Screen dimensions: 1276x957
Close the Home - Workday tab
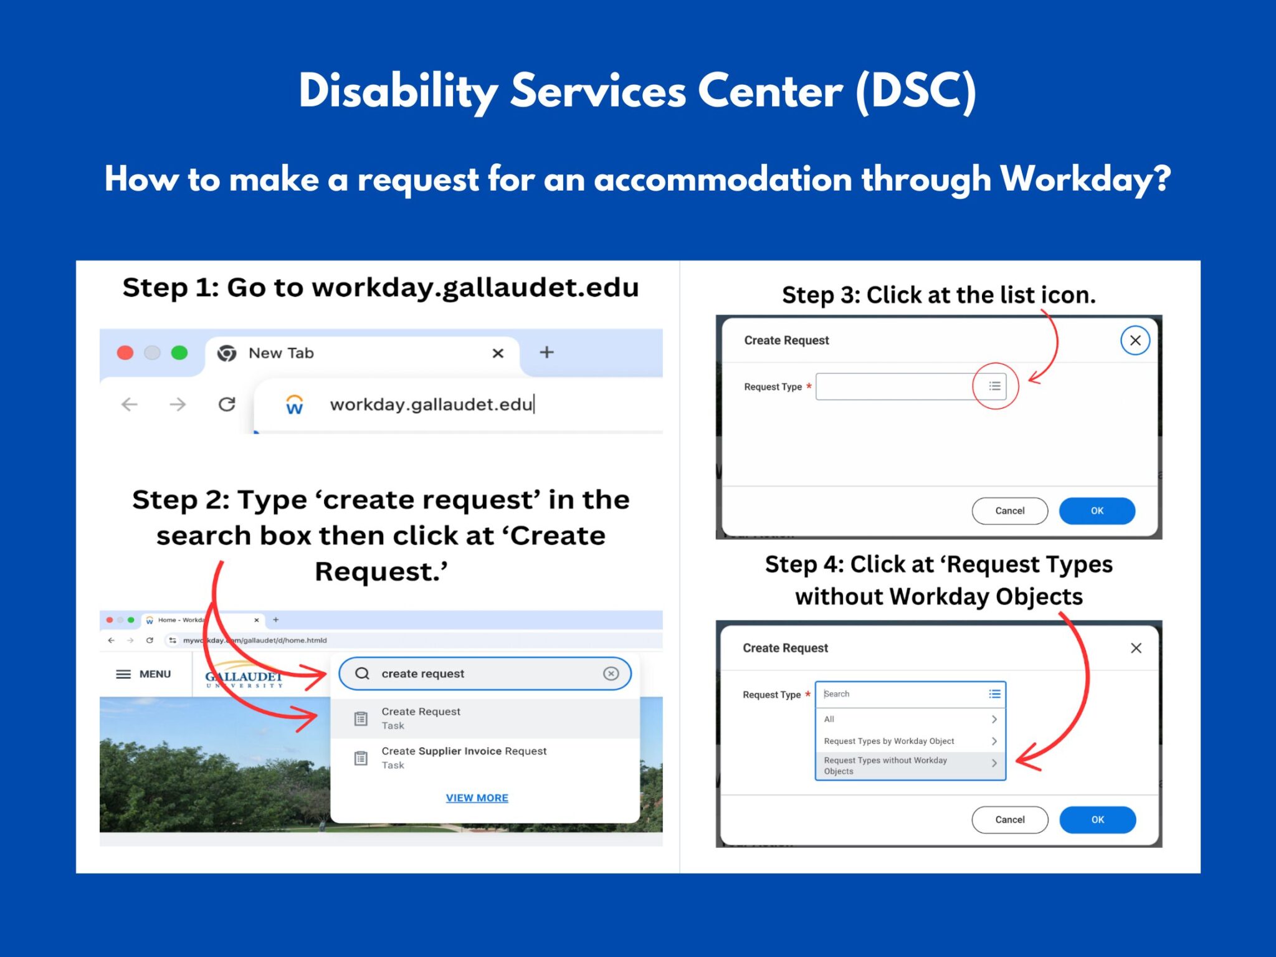(256, 620)
